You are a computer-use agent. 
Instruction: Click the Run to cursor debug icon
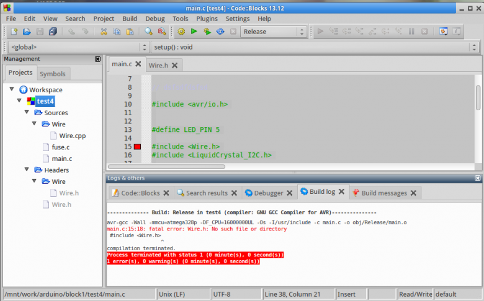coord(333,32)
